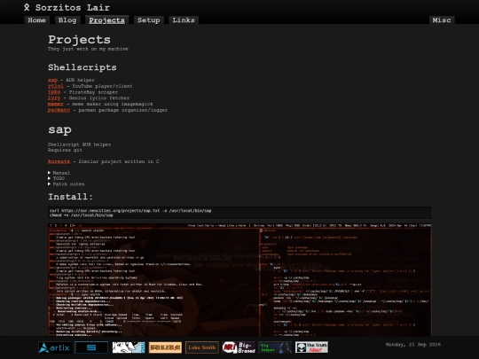Click the 'Shellscript AUR helper' description text
Image resolution: width=479 pixels, height=359 pixels.
click(x=80, y=144)
